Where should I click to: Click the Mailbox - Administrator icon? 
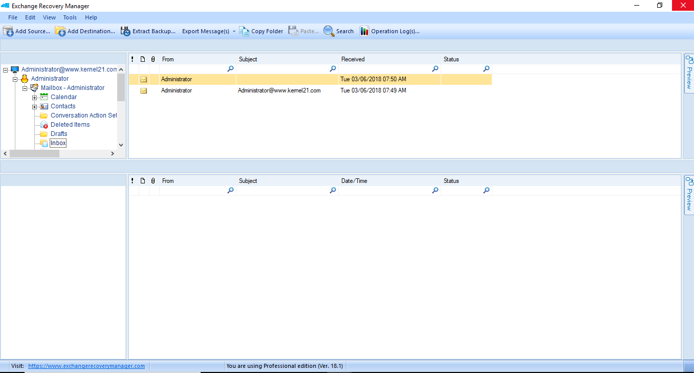(x=34, y=88)
